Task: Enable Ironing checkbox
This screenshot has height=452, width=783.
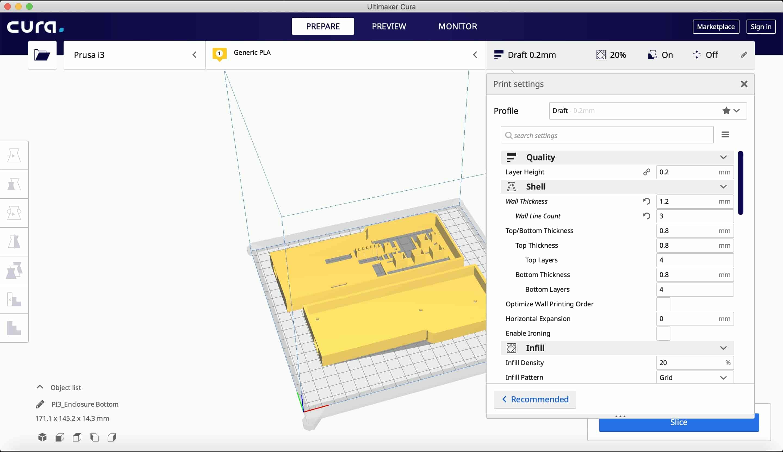Action: point(663,333)
